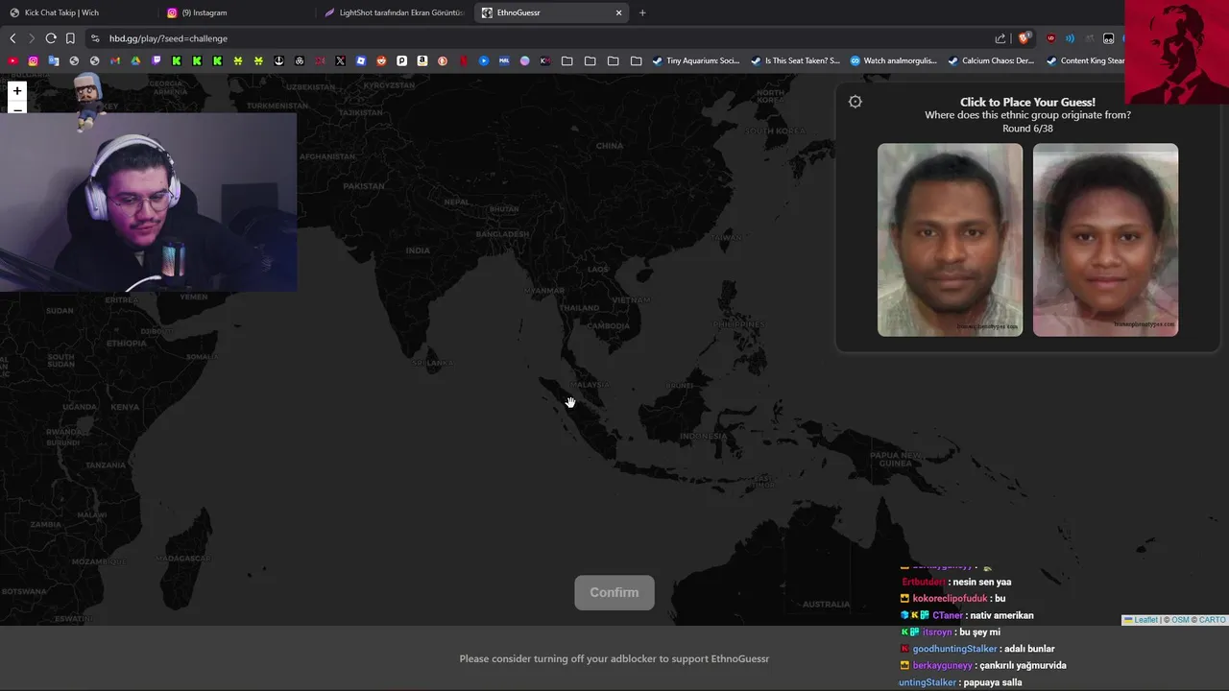Screen dimensions: 1229x691
Task: Place guess on China label
Action: tap(610, 146)
